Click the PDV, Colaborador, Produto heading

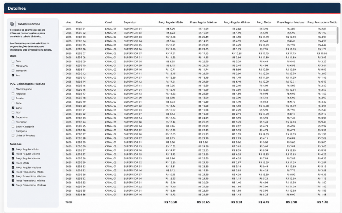coord(28,84)
